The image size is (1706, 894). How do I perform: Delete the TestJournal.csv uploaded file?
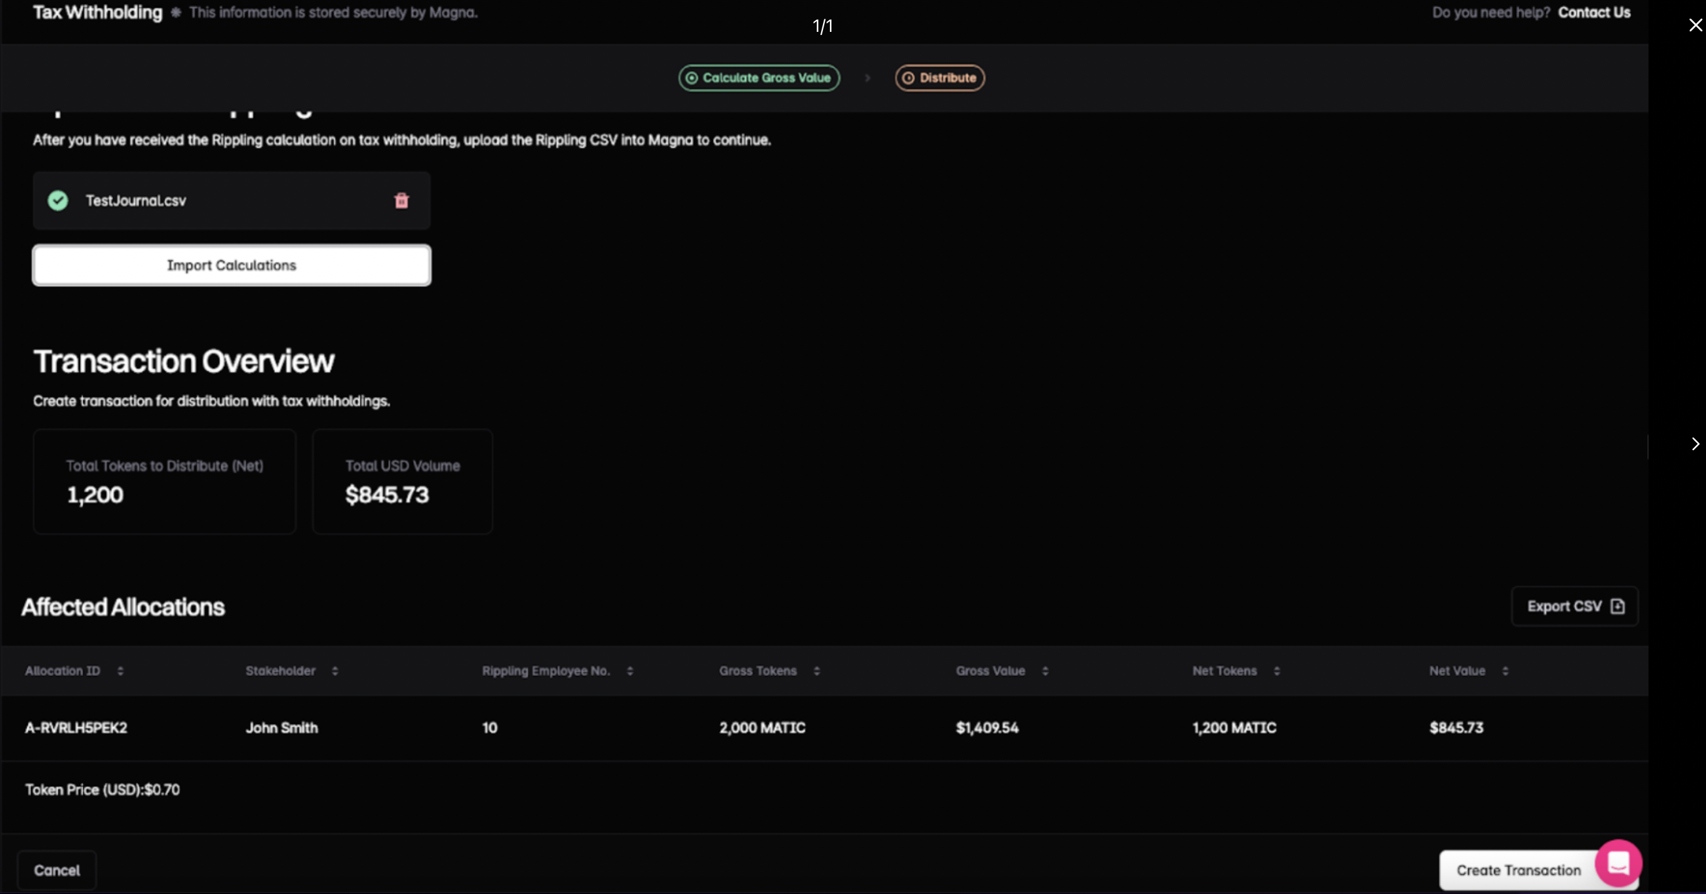tap(401, 200)
